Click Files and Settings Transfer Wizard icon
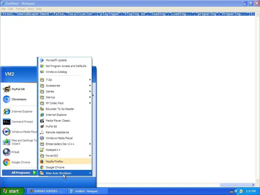Screen dimensions: 260x195 pos(6,142)
